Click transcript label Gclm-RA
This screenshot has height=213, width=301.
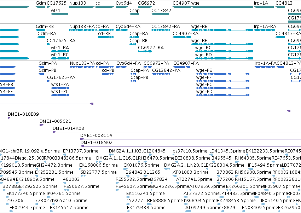coord(47,34)
